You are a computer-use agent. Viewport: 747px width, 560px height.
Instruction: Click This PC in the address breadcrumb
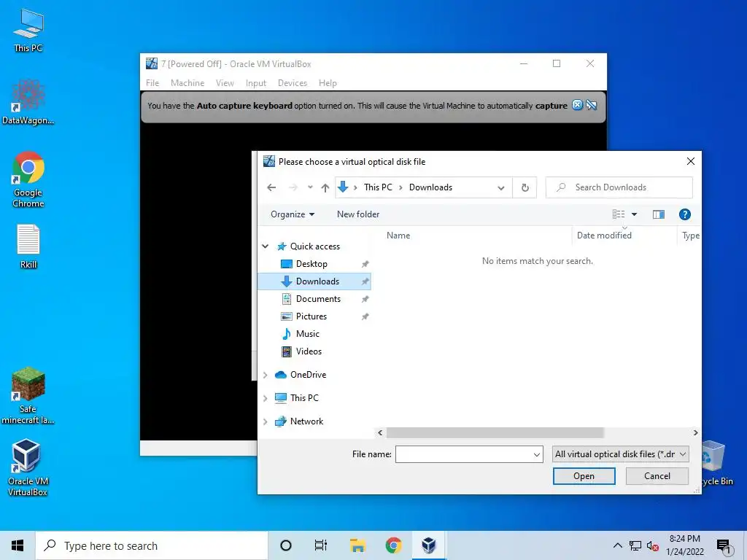point(378,187)
